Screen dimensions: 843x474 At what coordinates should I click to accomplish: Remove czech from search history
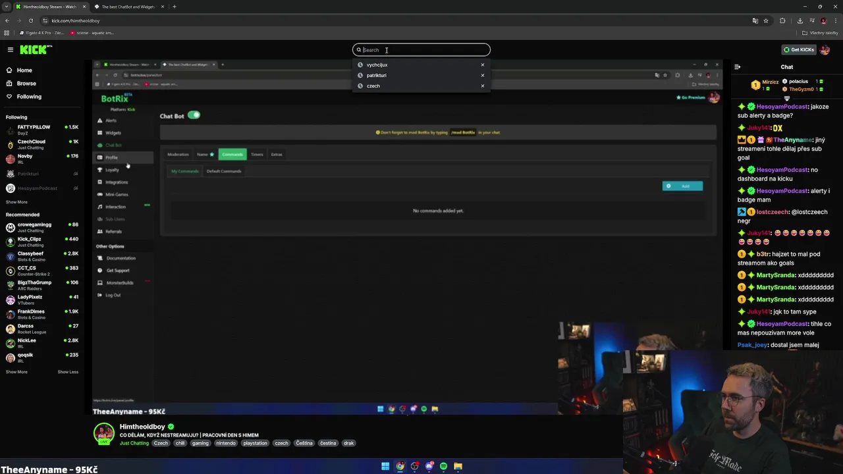[x=482, y=86]
